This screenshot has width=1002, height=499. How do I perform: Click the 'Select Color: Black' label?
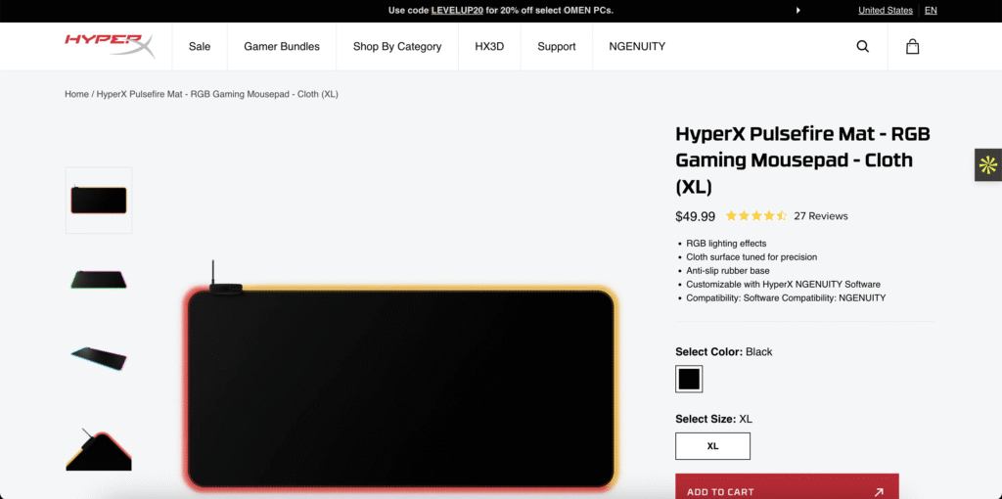[724, 352]
